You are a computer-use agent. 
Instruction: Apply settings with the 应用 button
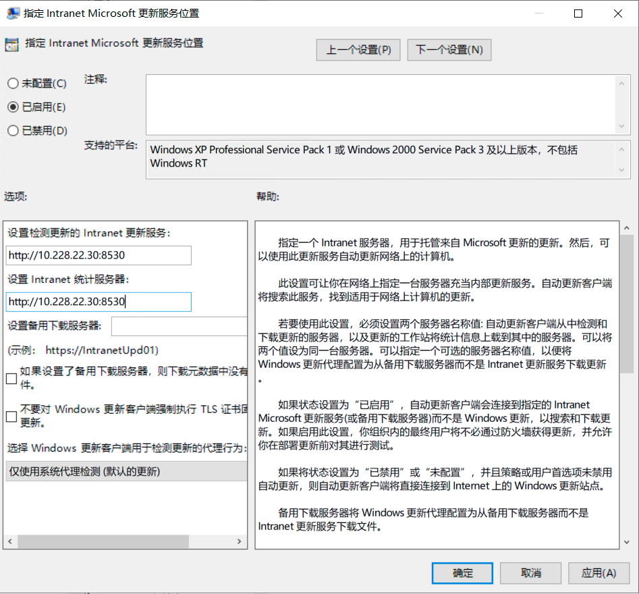pyautogui.click(x=599, y=573)
